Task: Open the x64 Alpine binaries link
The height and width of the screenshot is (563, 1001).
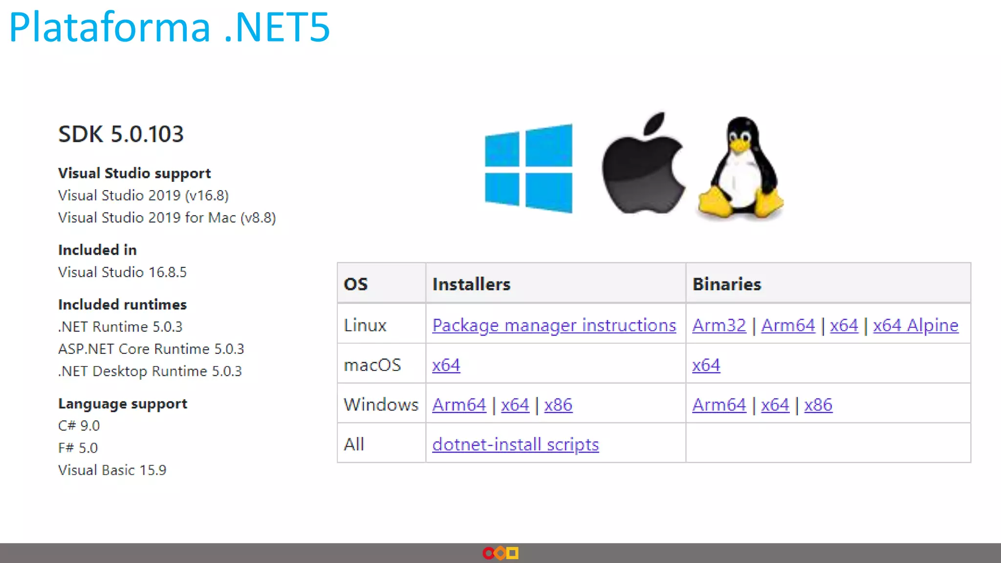Action: pyautogui.click(x=916, y=325)
